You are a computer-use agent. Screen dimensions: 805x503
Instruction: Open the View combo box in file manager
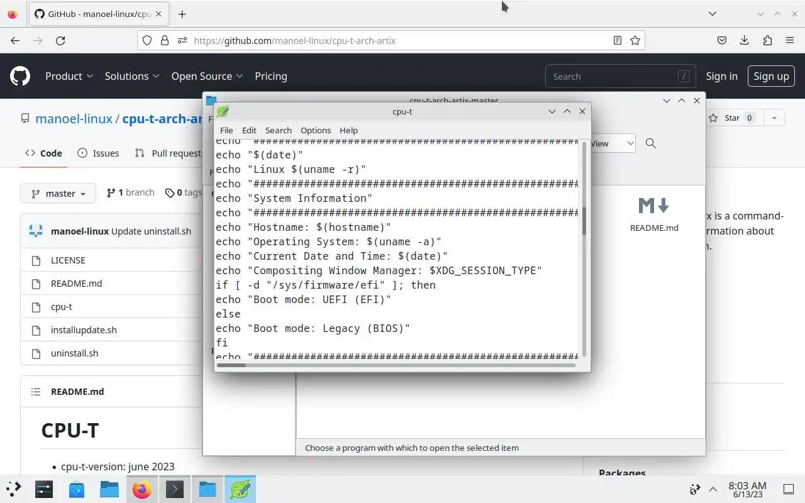click(x=613, y=143)
